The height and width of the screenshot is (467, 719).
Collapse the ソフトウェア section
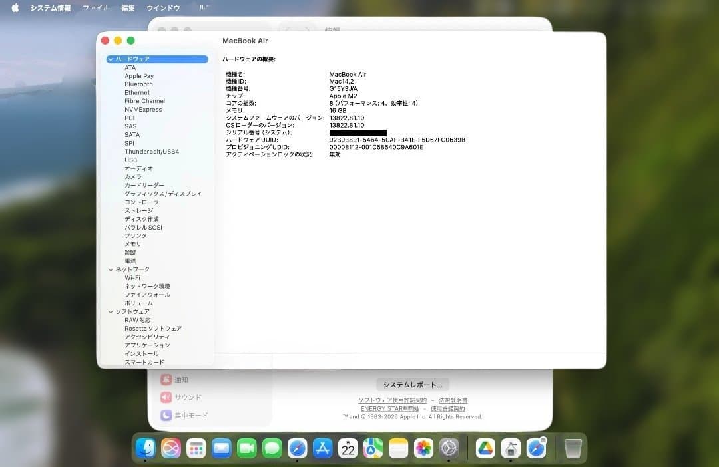click(x=111, y=311)
